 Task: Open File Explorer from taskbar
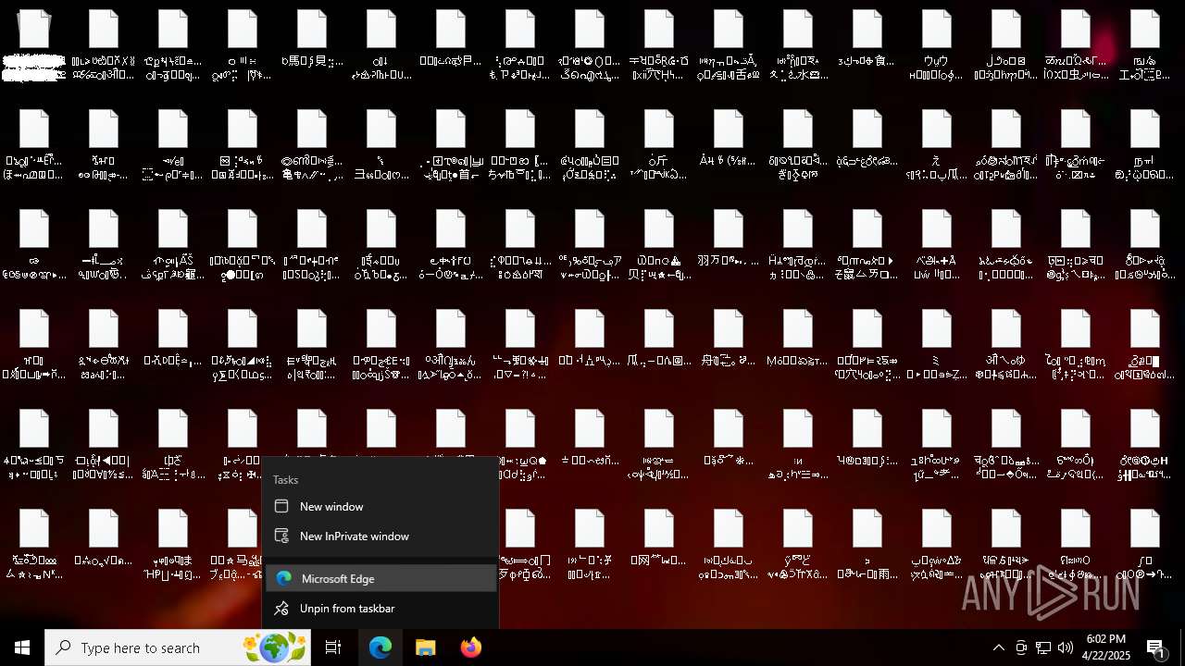tap(426, 647)
